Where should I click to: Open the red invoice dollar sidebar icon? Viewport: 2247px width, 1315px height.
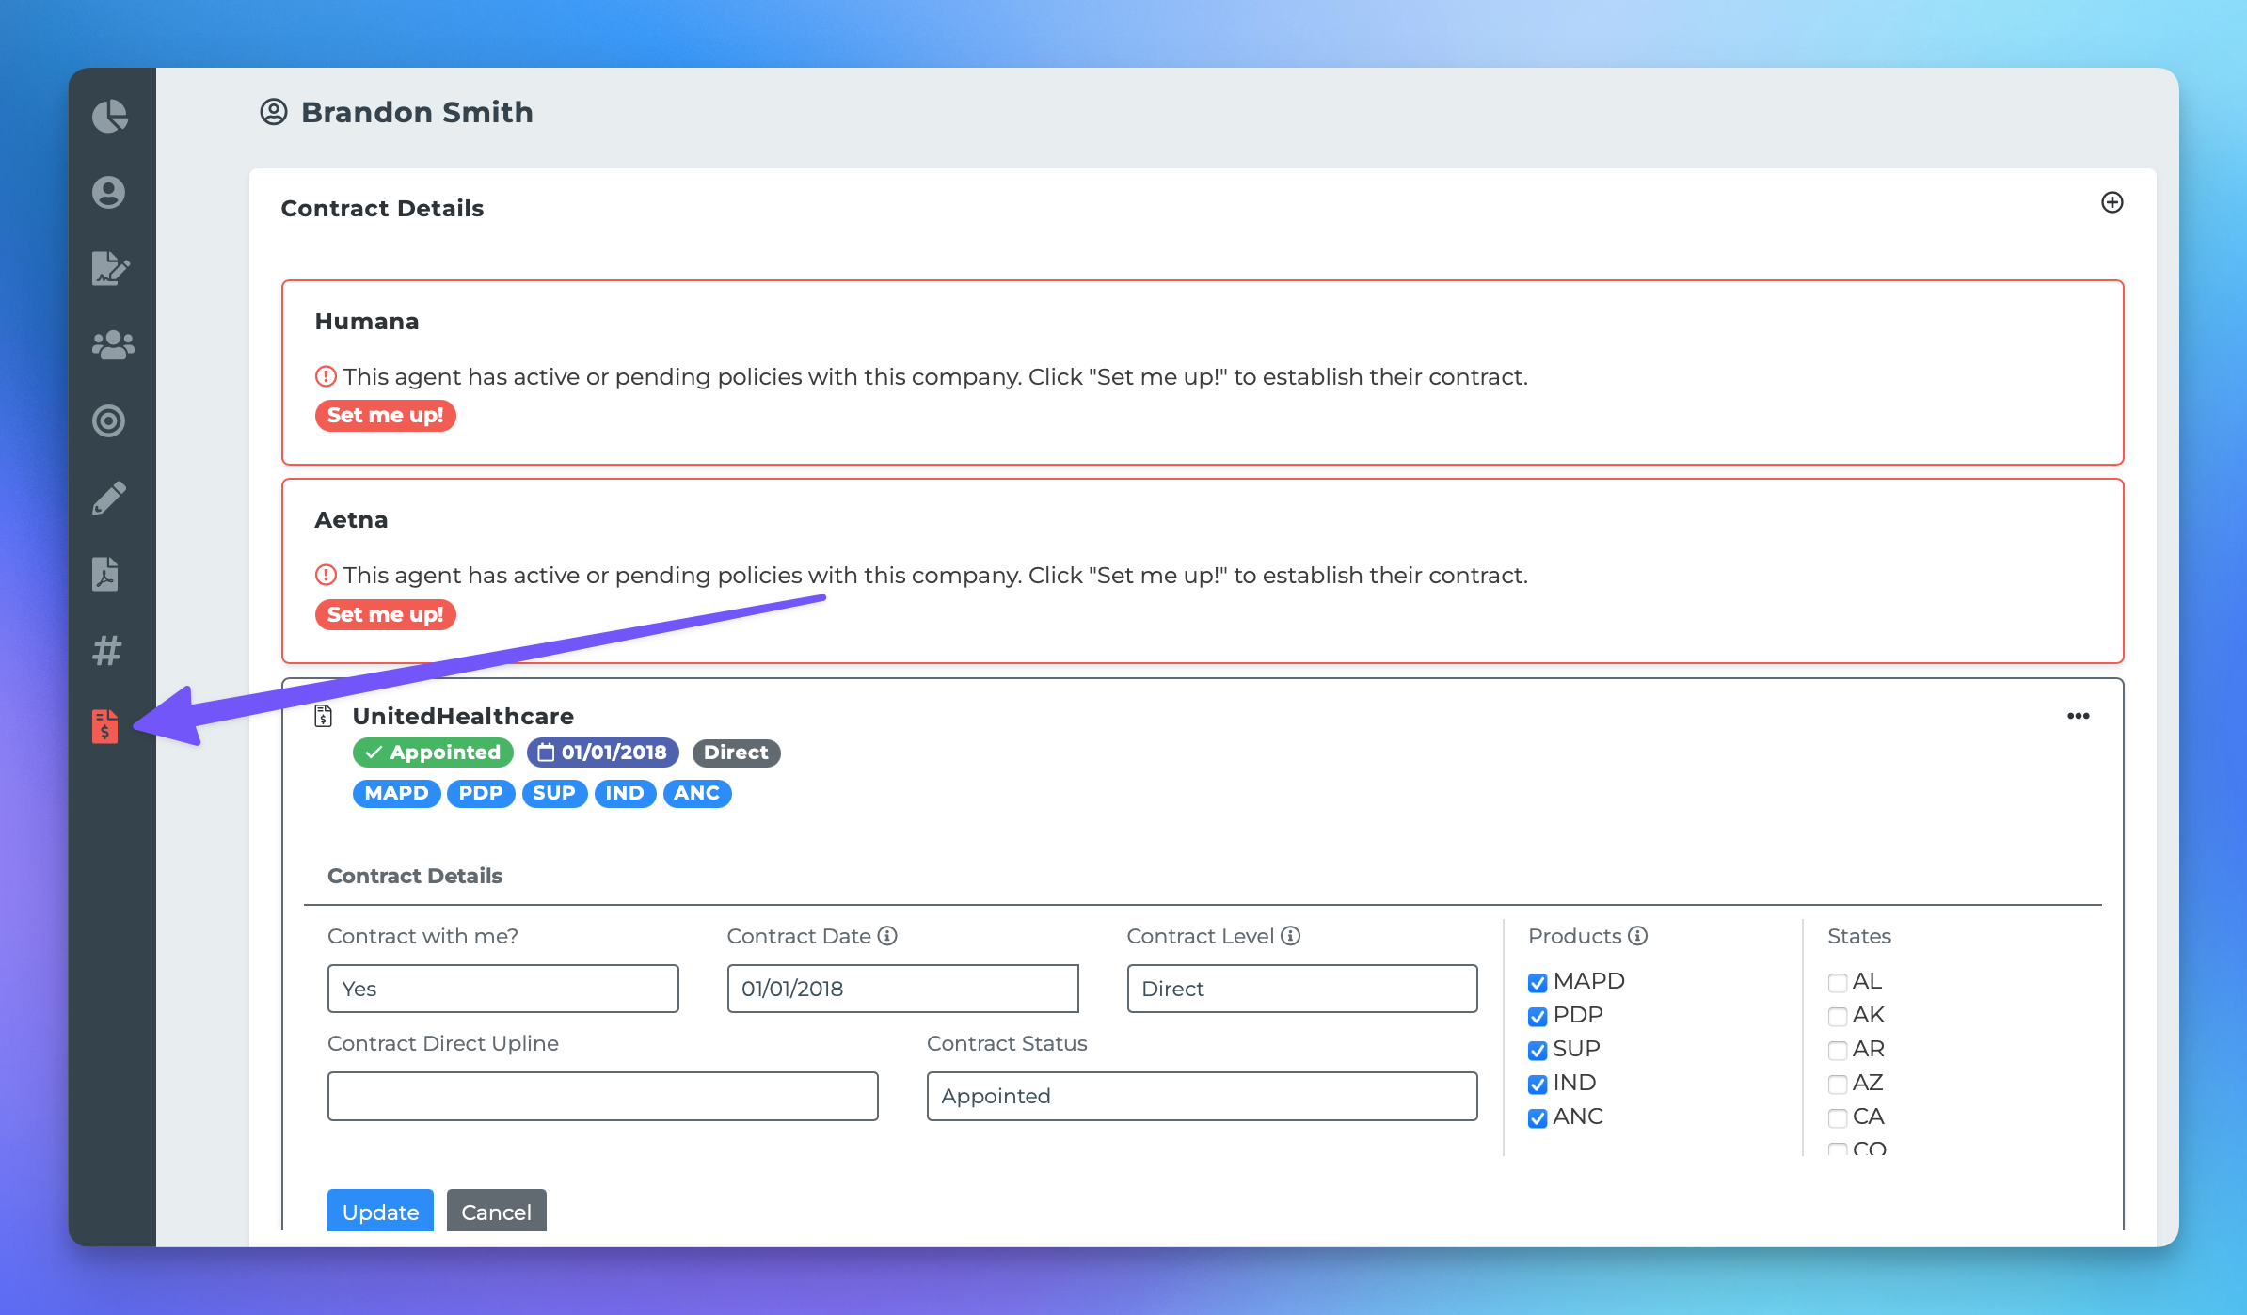click(x=105, y=726)
